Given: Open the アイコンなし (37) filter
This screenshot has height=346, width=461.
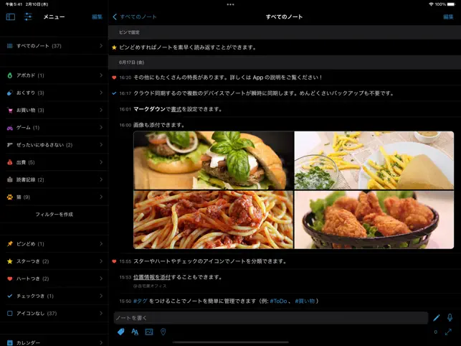Looking at the screenshot, I should pos(54,313).
